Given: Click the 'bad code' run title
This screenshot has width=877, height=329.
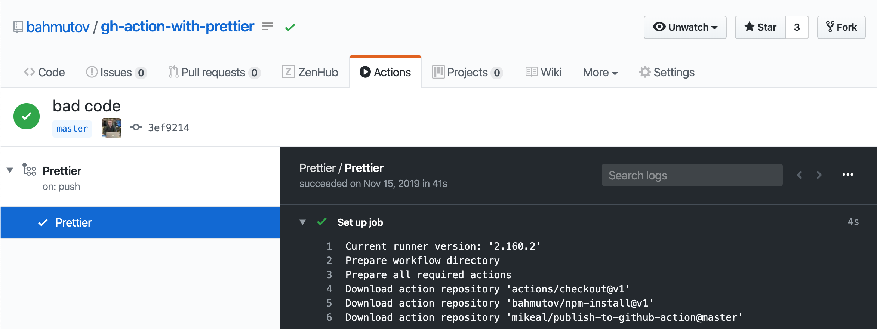Looking at the screenshot, I should pyautogui.click(x=87, y=106).
